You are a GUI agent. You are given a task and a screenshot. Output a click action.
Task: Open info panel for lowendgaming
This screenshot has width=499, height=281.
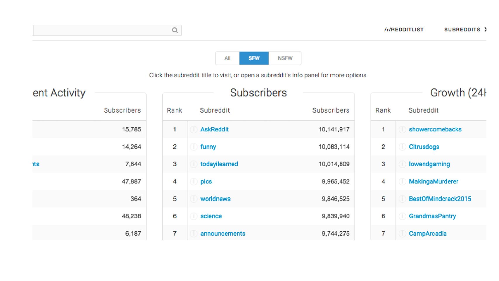pos(402,164)
